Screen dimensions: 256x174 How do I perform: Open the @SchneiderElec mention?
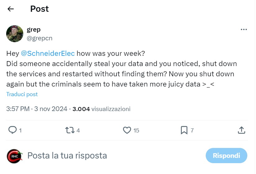click(x=48, y=53)
